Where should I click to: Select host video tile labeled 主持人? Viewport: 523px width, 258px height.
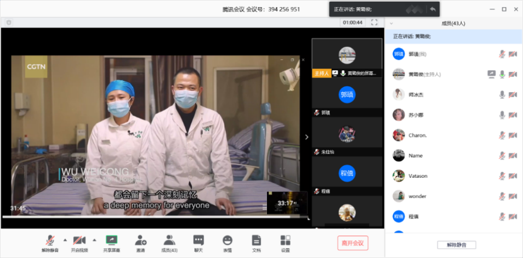347,58
